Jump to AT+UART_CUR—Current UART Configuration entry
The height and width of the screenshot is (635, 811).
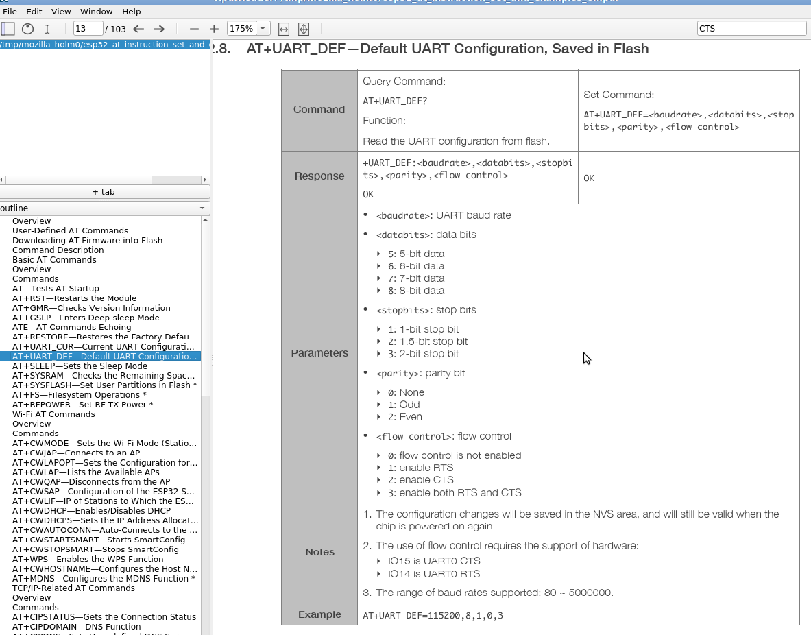pyautogui.click(x=104, y=347)
